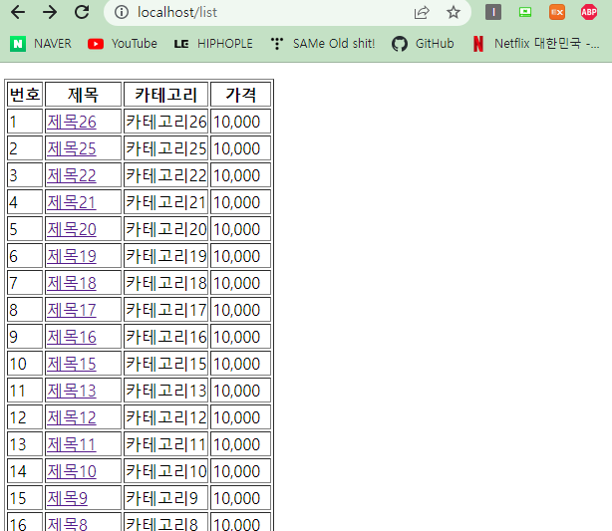Open the 제목18 link

[x=72, y=283]
